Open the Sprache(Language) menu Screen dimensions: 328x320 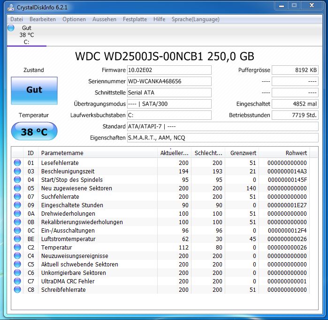pyautogui.click(x=196, y=19)
